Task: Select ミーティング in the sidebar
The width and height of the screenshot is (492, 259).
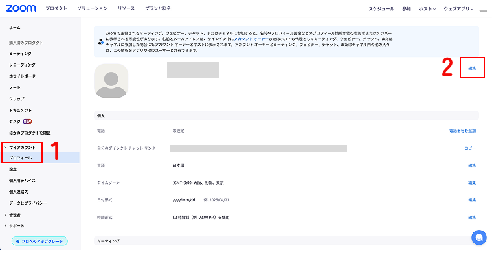Action: [20, 54]
